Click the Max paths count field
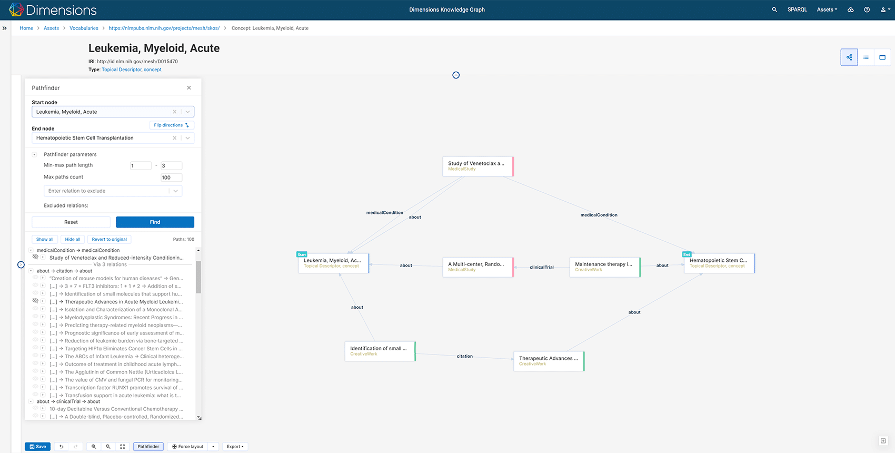 (x=171, y=178)
